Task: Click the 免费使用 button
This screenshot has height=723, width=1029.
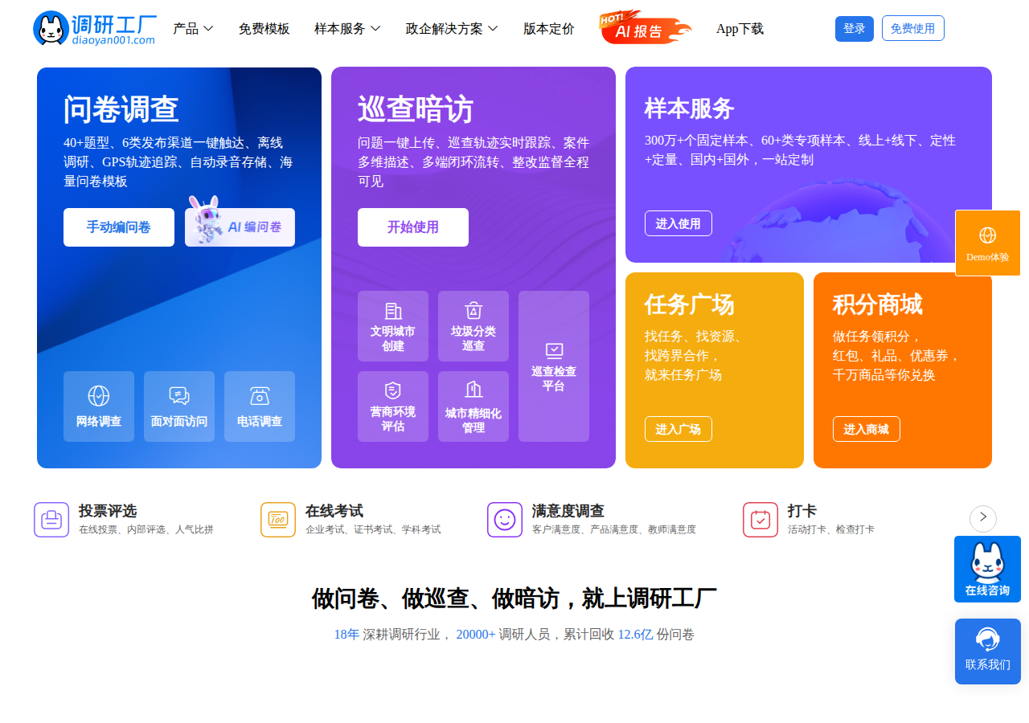Action: [913, 28]
